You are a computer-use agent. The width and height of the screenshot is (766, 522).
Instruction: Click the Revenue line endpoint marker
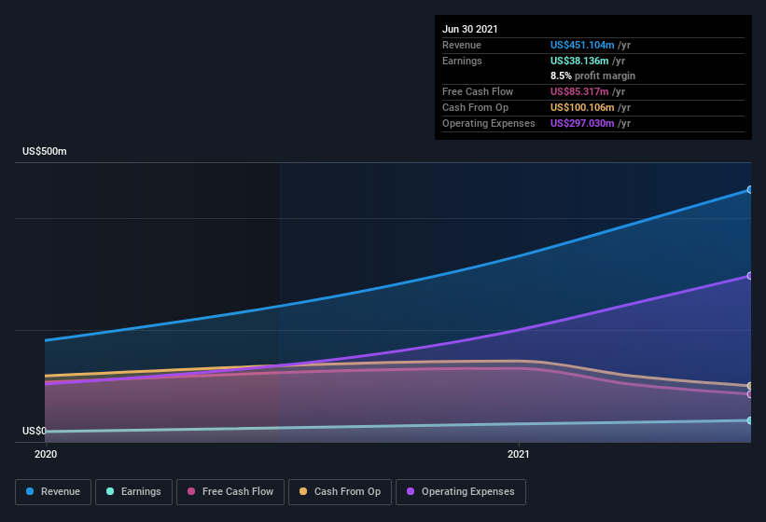[750, 190]
